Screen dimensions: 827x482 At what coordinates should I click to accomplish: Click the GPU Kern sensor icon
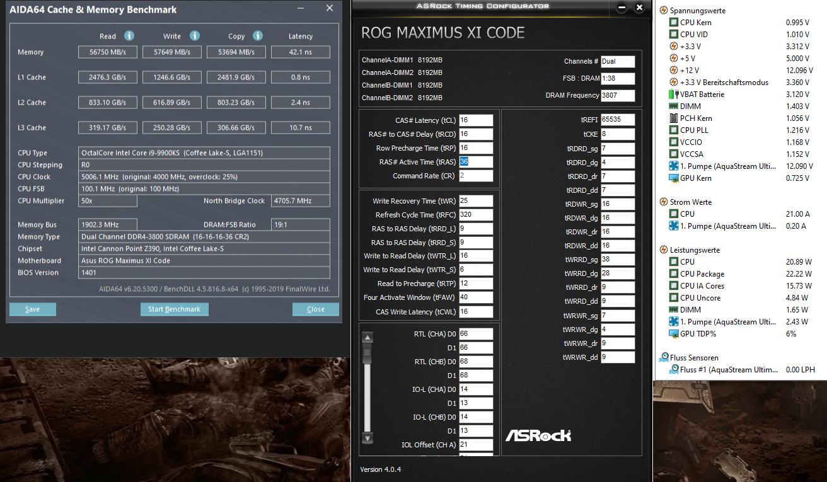click(674, 178)
